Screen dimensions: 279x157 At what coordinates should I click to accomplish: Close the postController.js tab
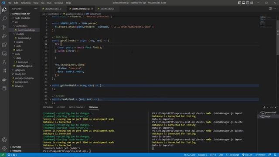tap(92, 9)
